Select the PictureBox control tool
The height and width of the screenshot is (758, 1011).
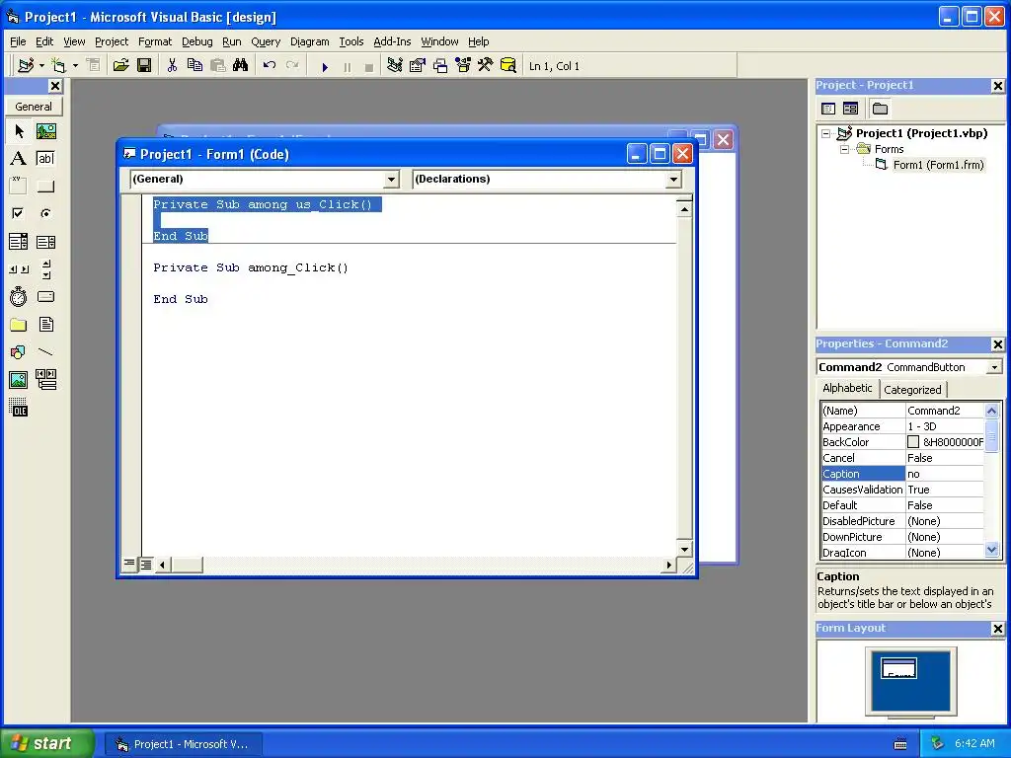click(45, 131)
